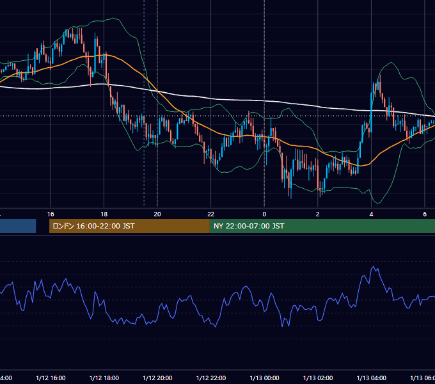Viewport: 435px width, 384px height.
Task: Click the 1/12 18:00 date label
Action: tap(104, 378)
